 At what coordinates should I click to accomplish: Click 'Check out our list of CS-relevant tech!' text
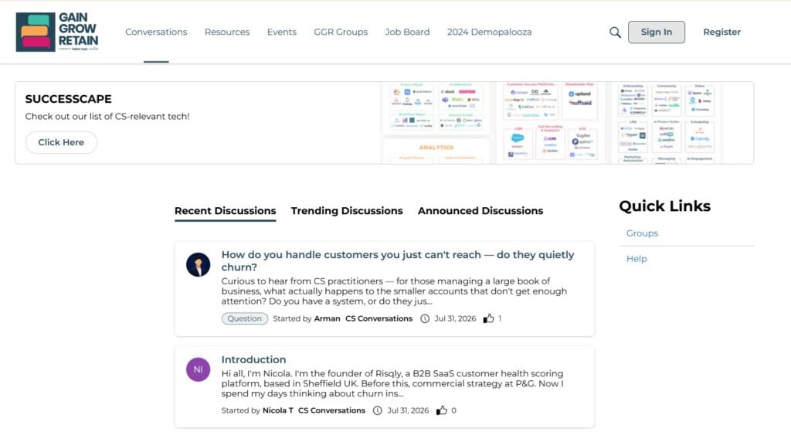(107, 116)
